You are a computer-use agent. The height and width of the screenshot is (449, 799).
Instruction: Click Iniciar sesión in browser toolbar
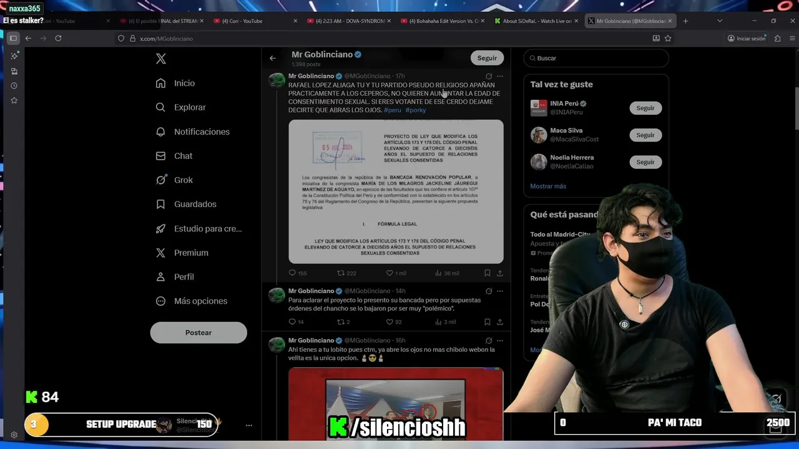point(746,38)
